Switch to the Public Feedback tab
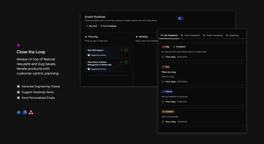 click(213, 35)
